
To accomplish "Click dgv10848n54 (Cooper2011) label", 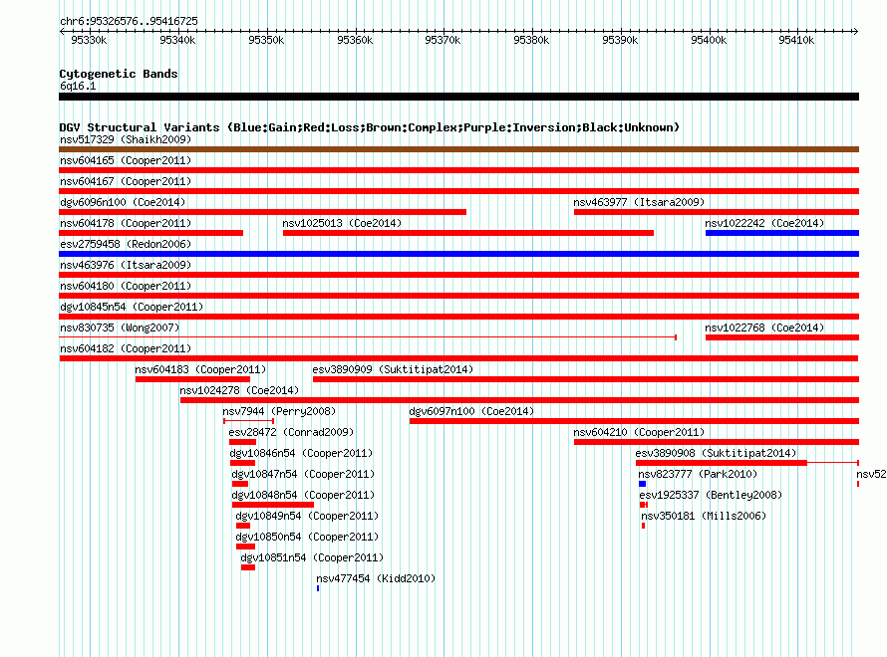I will pyautogui.click(x=303, y=495).
